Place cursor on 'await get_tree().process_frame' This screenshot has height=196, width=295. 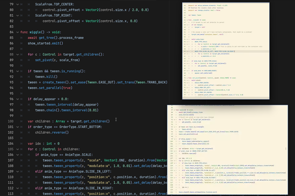click(x=56, y=37)
